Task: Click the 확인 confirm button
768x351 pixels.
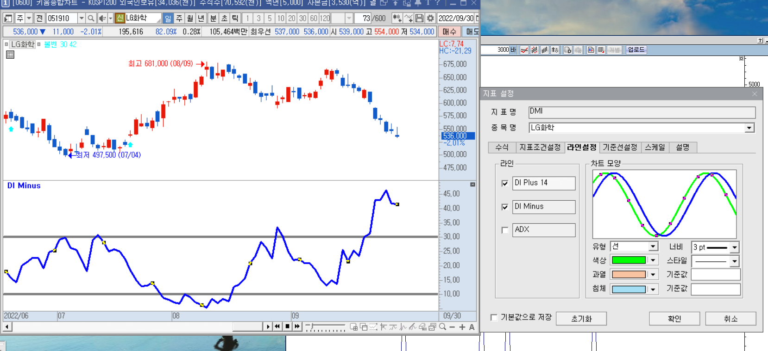Action: (x=674, y=319)
